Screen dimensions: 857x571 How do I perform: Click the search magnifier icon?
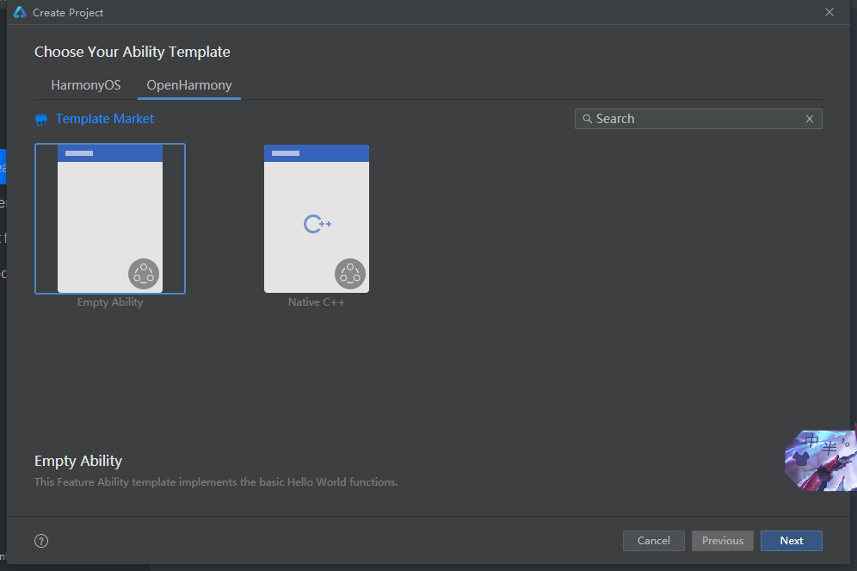[587, 119]
